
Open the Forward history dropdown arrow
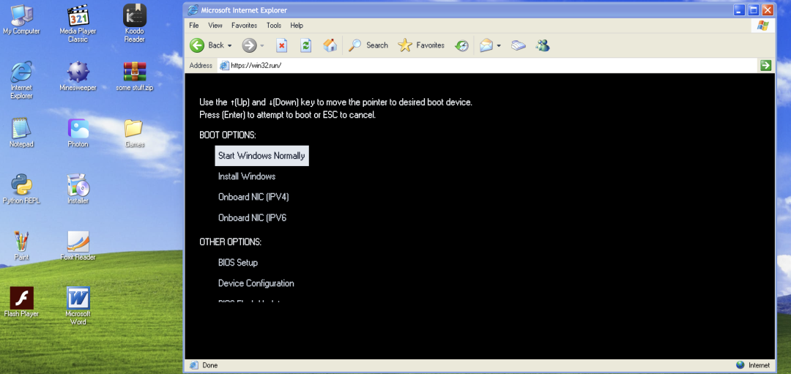(x=261, y=45)
